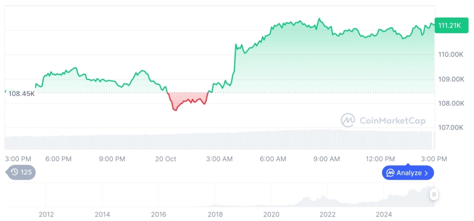Select the green 111.21K current price tag

pyautogui.click(x=449, y=25)
